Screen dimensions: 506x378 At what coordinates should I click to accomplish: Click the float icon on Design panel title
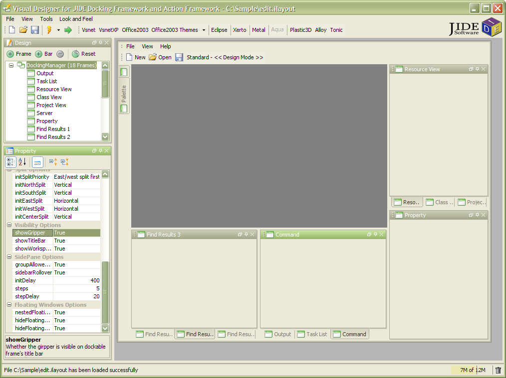pyautogui.click(x=94, y=42)
